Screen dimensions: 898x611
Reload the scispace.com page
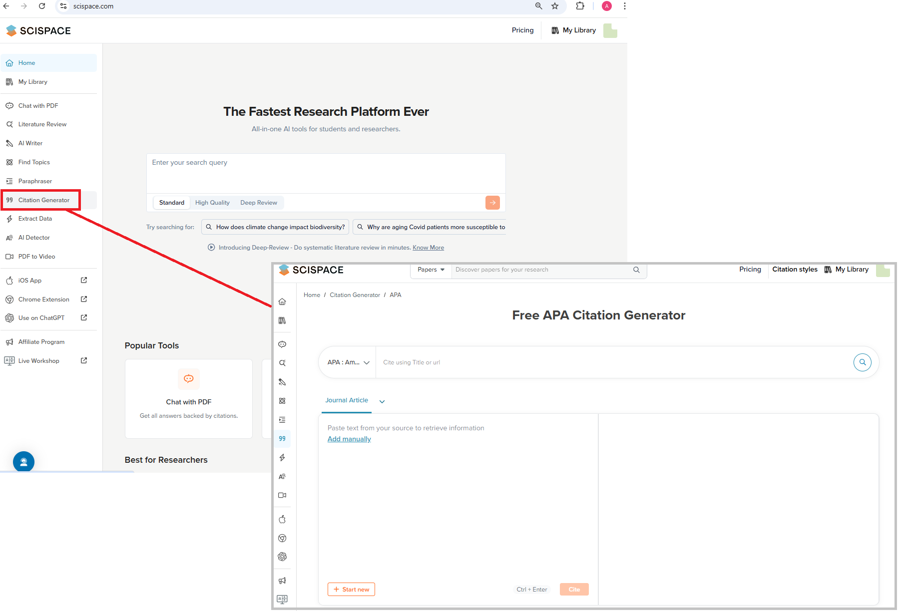click(x=42, y=6)
